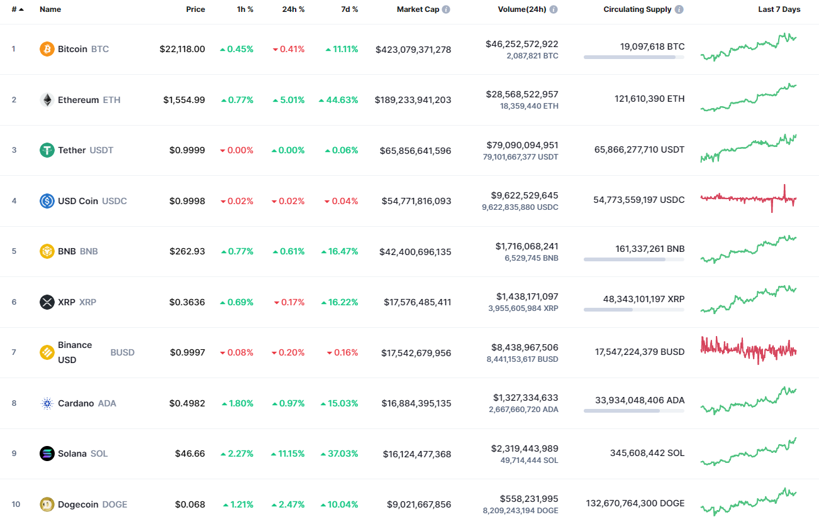Click the Ethereum logo icon

(47, 99)
